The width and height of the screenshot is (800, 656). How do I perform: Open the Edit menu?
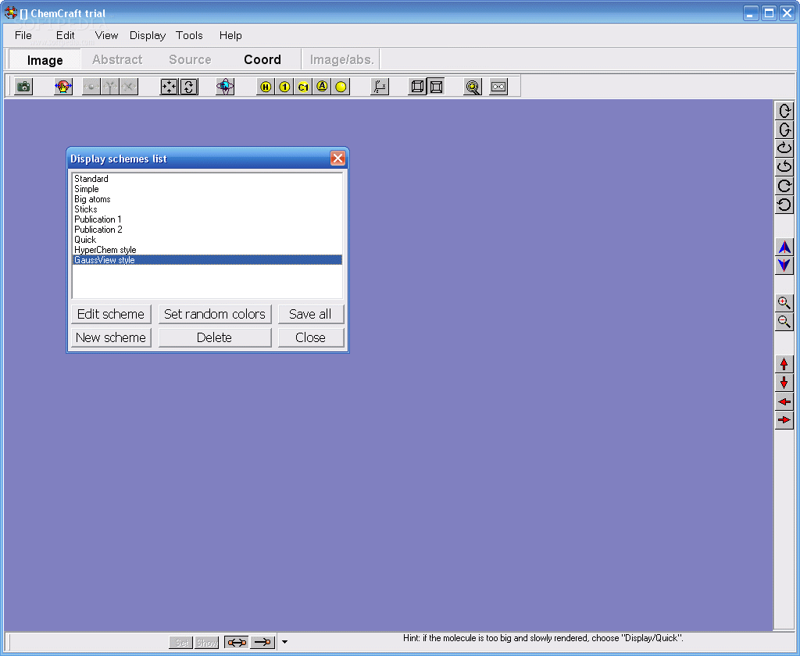66,35
